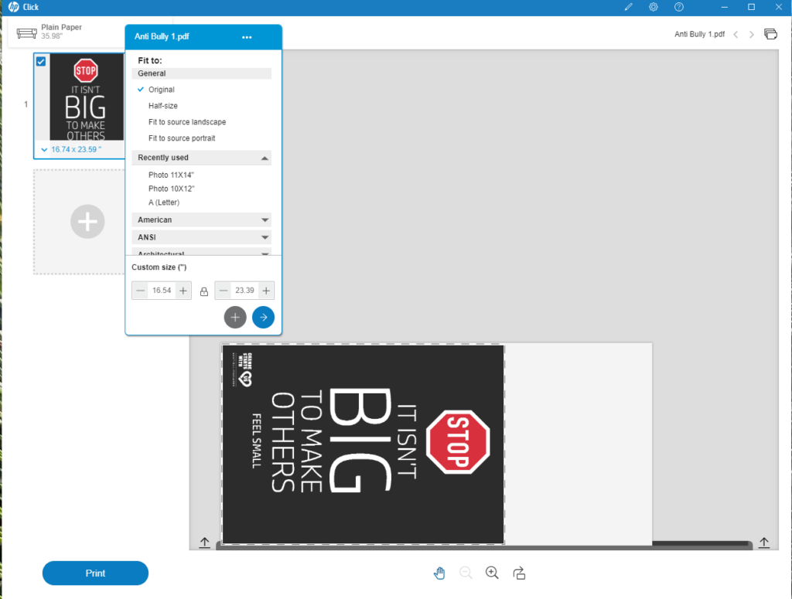This screenshot has width=792, height=599.
Task: Click the add file plus icon
Action: click(x=87, y=222)
